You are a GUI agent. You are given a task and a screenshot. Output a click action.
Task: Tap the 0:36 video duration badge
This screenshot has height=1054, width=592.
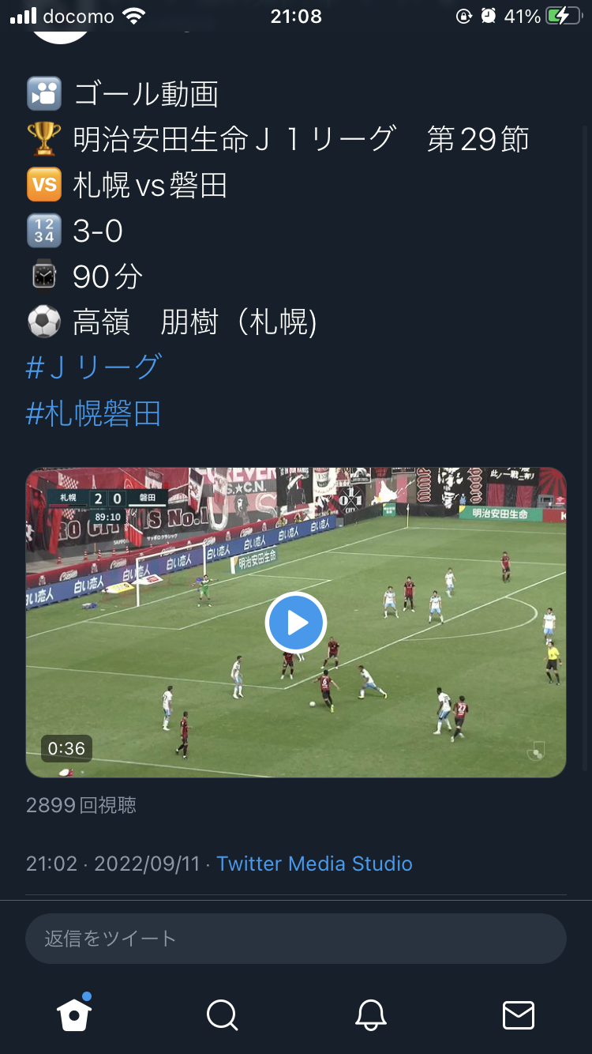pos(66,748)
